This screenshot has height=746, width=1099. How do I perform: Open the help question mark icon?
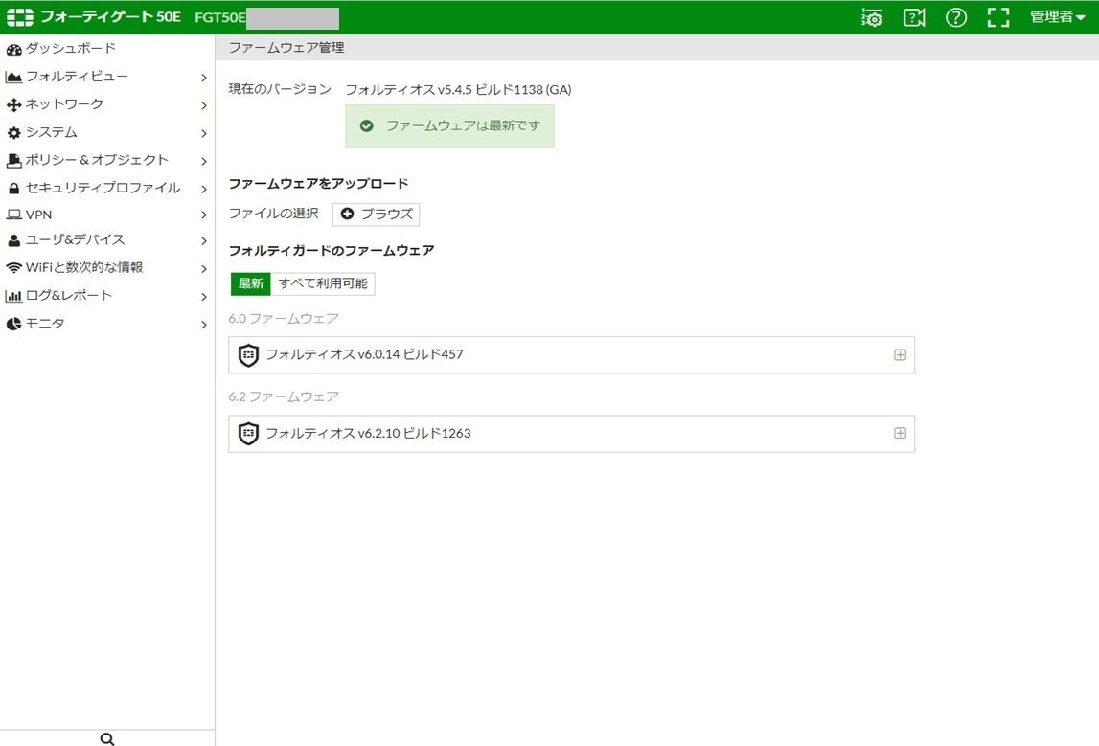click(x=956, y=17)
